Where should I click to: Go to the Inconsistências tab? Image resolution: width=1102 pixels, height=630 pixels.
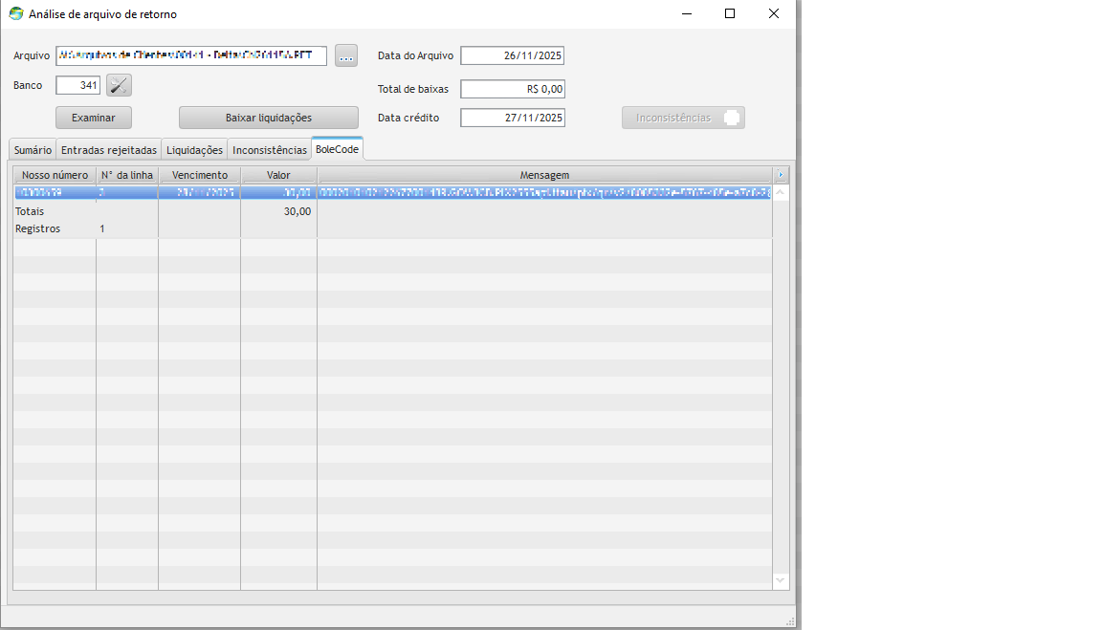coord(270,150)
